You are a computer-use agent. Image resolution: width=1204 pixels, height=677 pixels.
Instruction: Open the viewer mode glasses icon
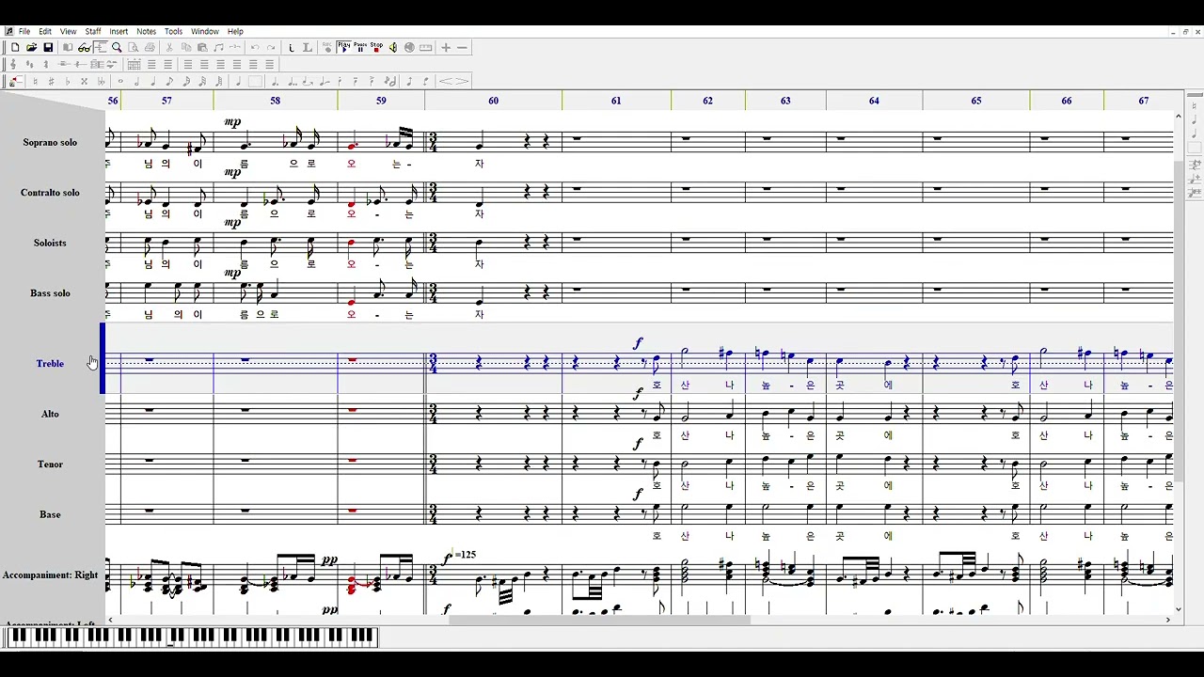(84, 47)
